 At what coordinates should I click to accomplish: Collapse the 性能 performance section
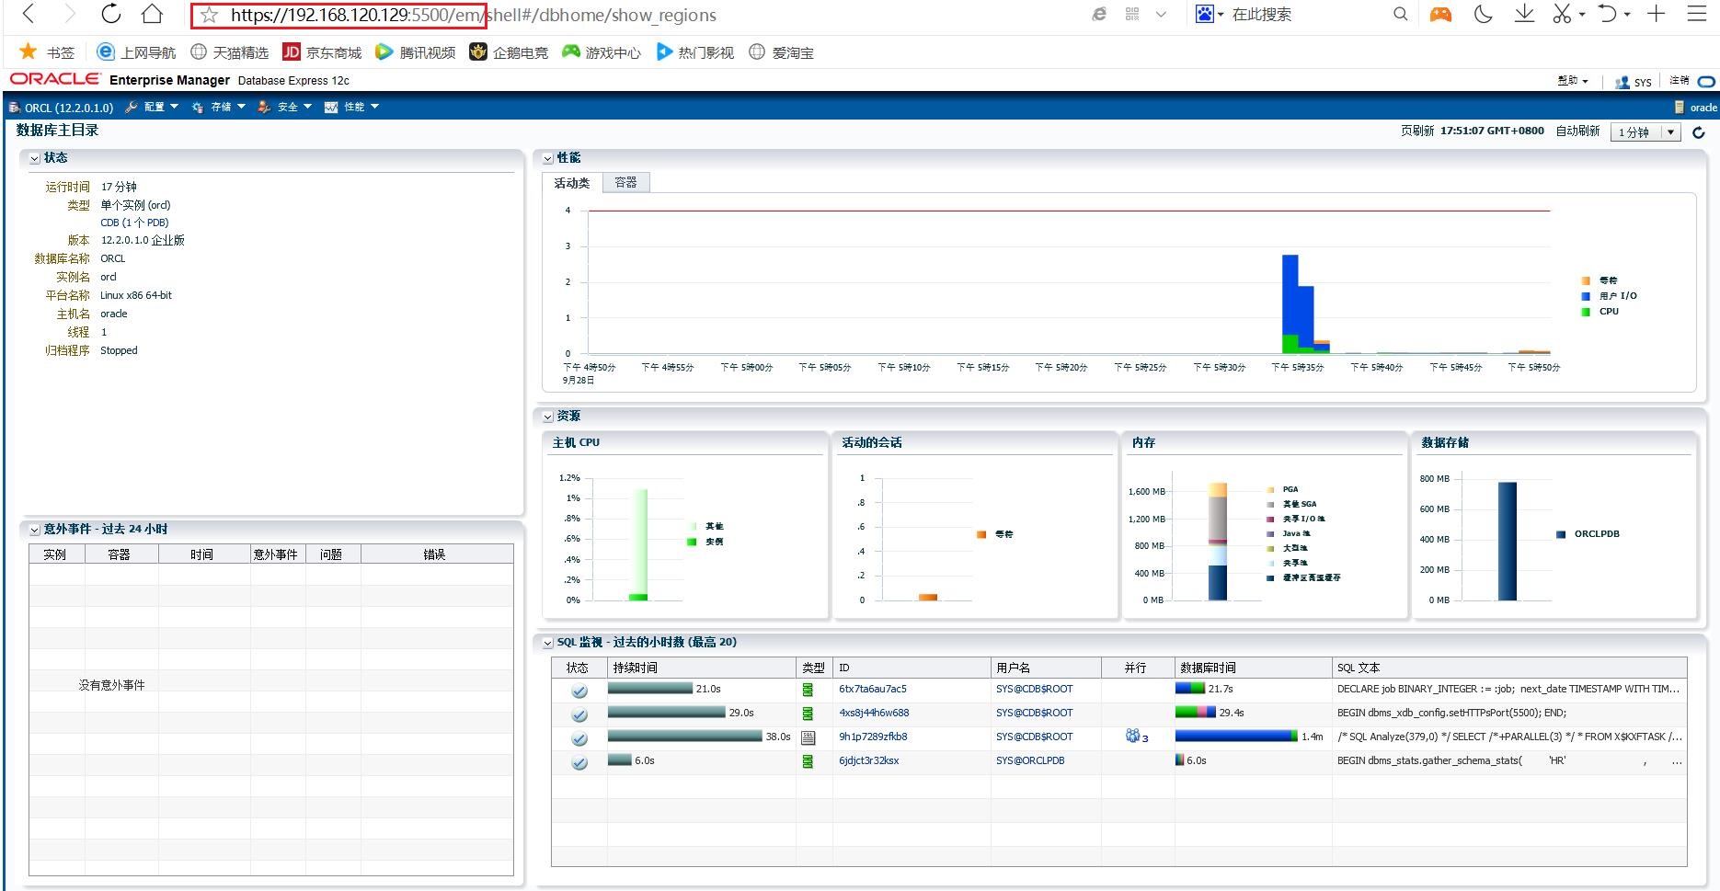[x=547, y=158]
